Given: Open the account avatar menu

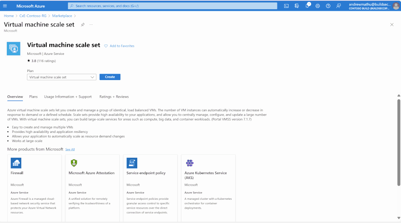Looking at the screenshot, I should click(396, 6).
